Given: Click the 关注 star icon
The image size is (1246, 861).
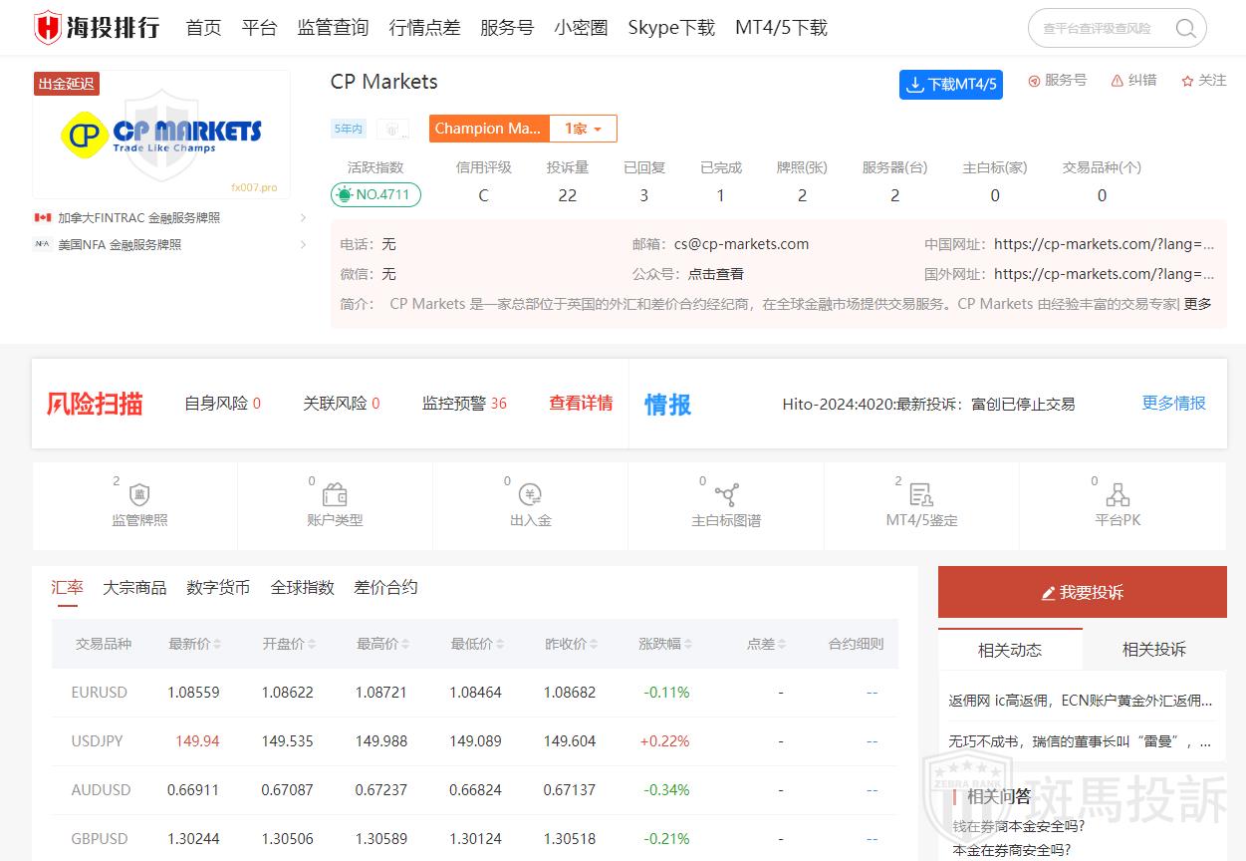Looking at the screenshot, I should tap(1187, 81).
